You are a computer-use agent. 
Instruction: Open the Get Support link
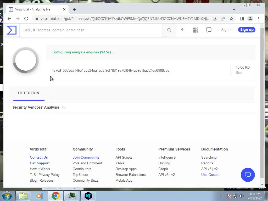[40, 163]
